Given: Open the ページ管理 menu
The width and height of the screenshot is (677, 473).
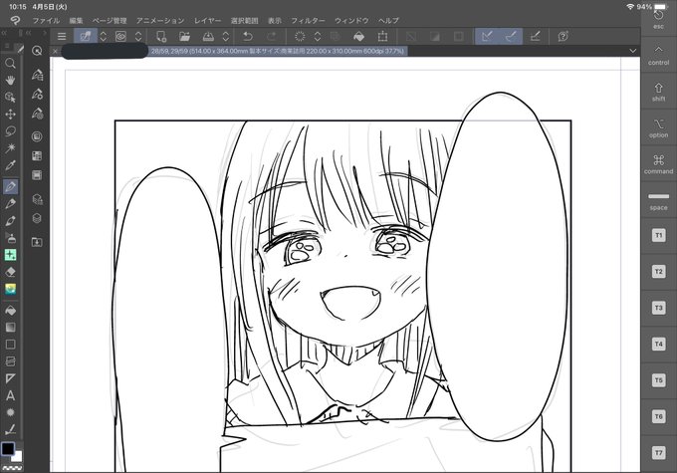Looking at the screenshot, I should tap(110, 20).
